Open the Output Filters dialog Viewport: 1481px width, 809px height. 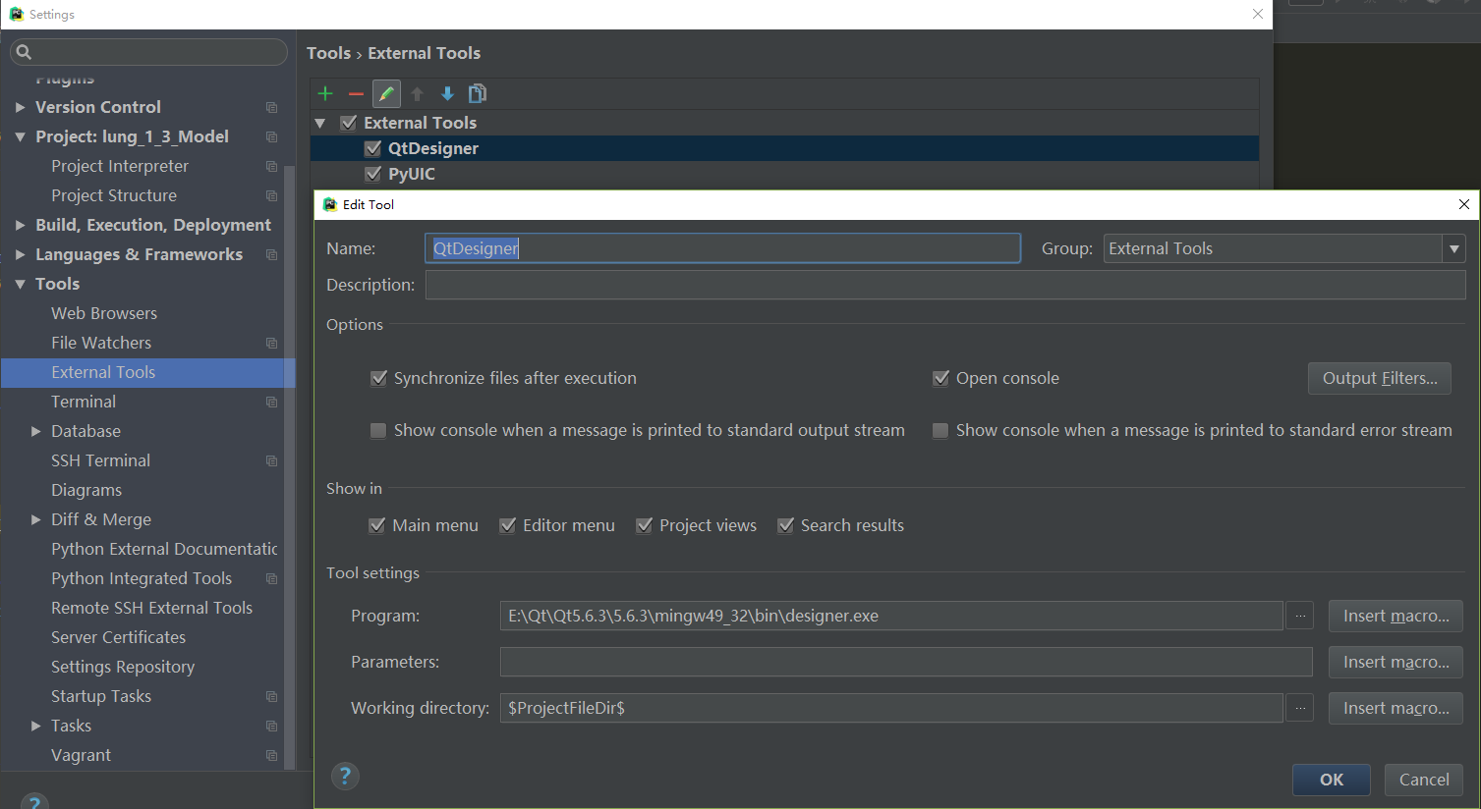(x=1379, y=378)
